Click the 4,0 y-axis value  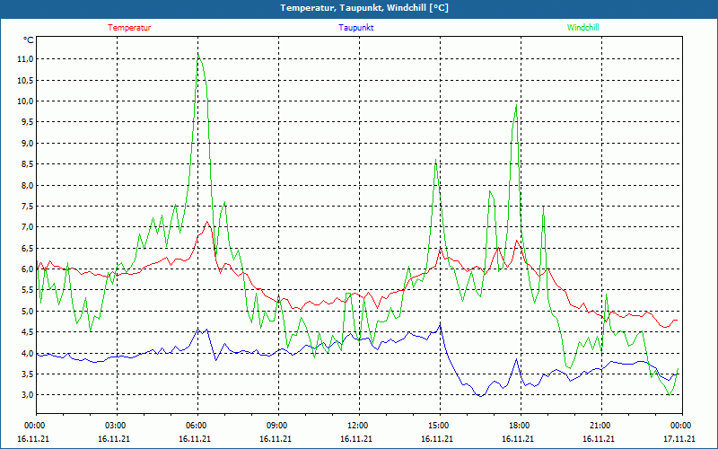[27, 353]
